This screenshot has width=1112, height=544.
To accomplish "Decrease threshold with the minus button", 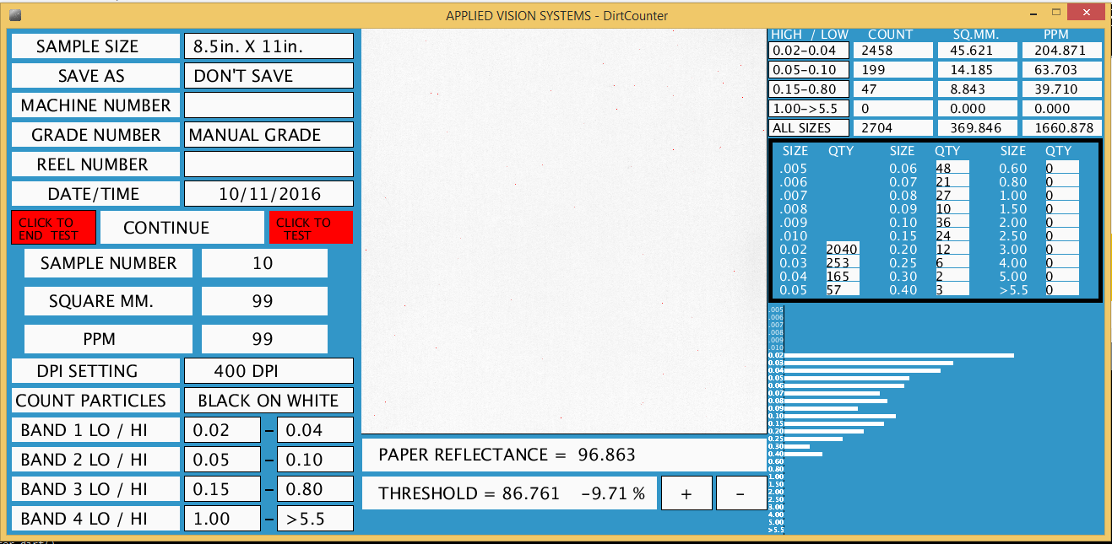I will [x=740, y=494].
